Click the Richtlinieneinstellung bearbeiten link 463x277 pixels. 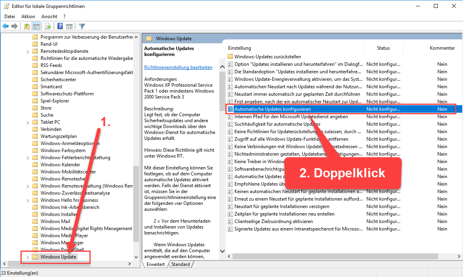pyautogui.click(x=178, y=67)
